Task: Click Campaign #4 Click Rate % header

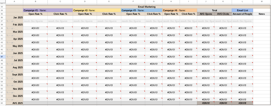Action: tap(188, 14)
